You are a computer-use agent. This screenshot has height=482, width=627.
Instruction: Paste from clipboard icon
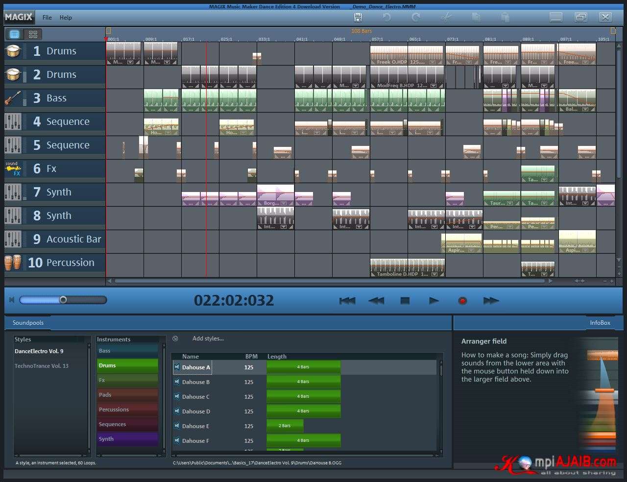(x=505, y=17)
